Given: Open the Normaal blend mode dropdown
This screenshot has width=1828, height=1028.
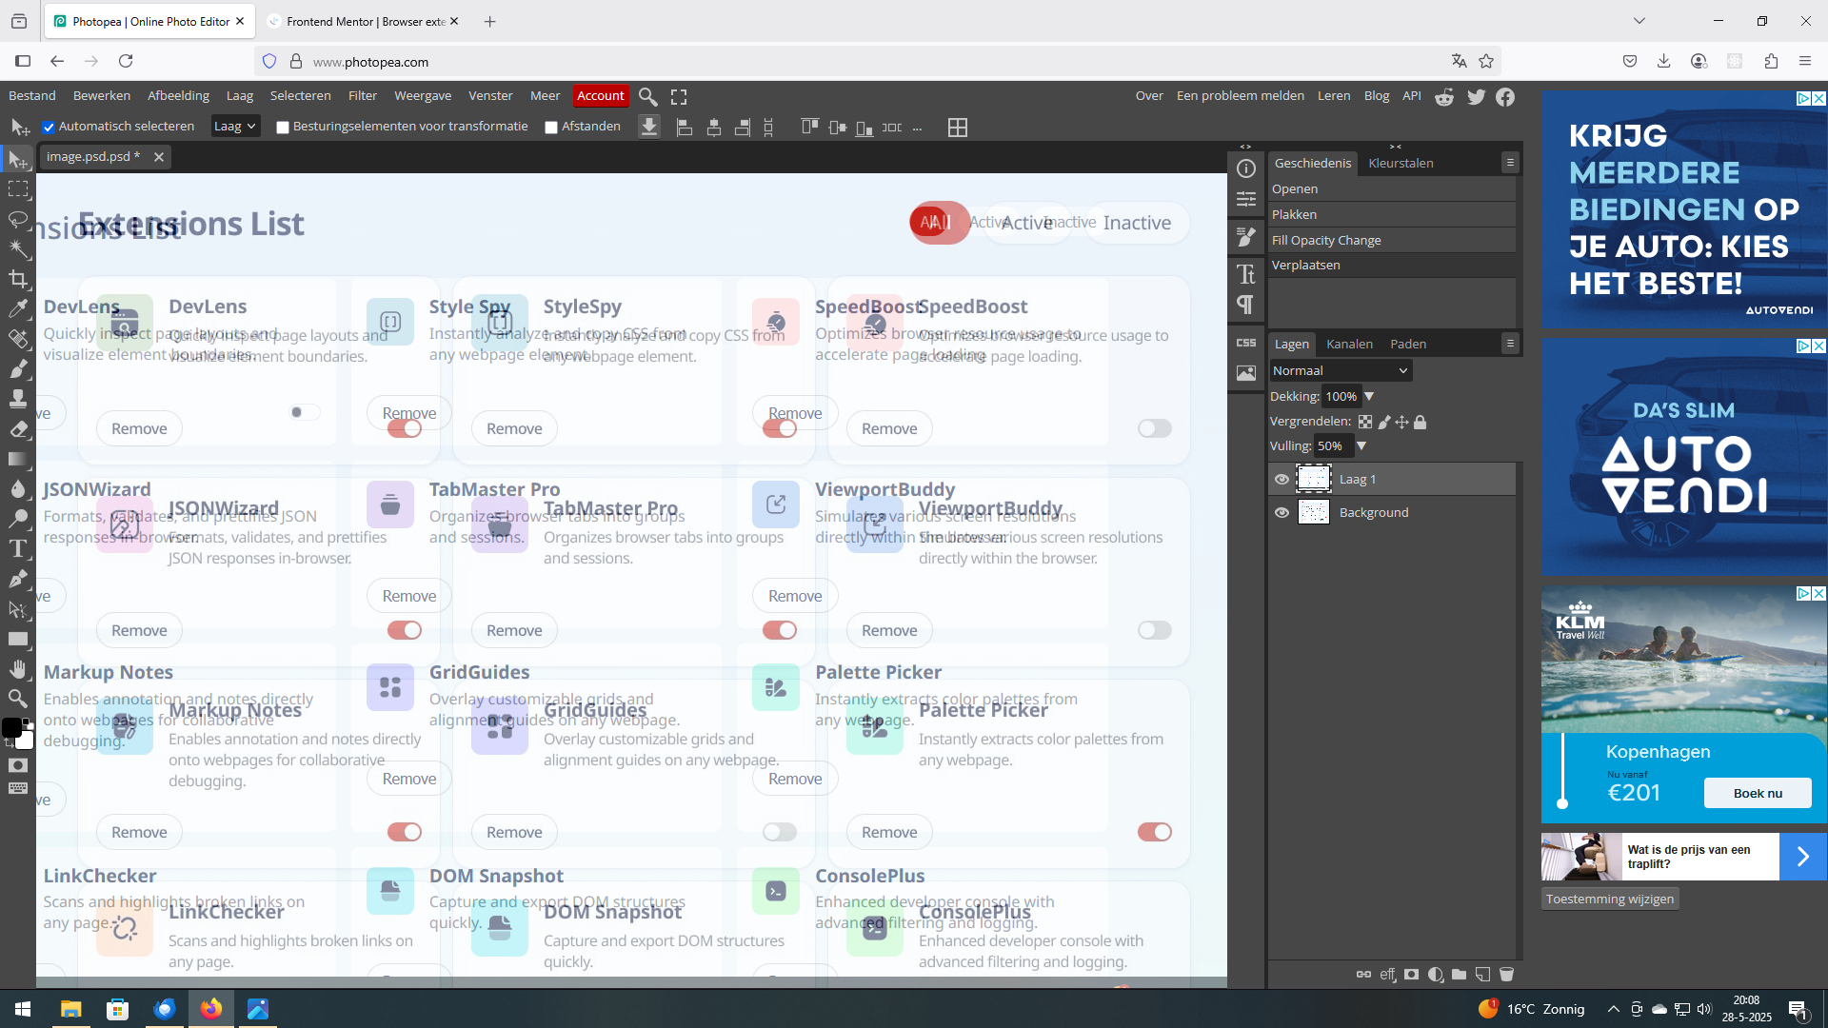Looking at the screenshot, I should (x=1340, y=370).
